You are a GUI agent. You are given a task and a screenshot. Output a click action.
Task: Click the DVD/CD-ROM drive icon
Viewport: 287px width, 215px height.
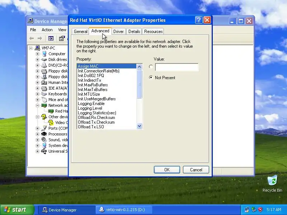(44, 65)
